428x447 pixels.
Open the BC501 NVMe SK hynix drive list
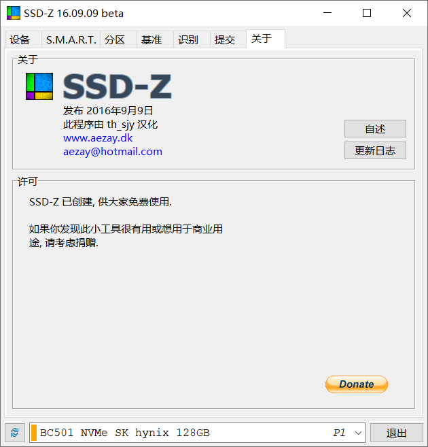point(197,433)
